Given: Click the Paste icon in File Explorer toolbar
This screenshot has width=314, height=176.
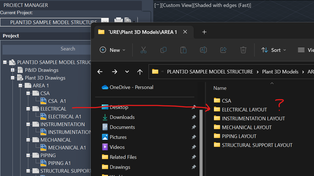Looking at the screenshot, I should [183, 50].
